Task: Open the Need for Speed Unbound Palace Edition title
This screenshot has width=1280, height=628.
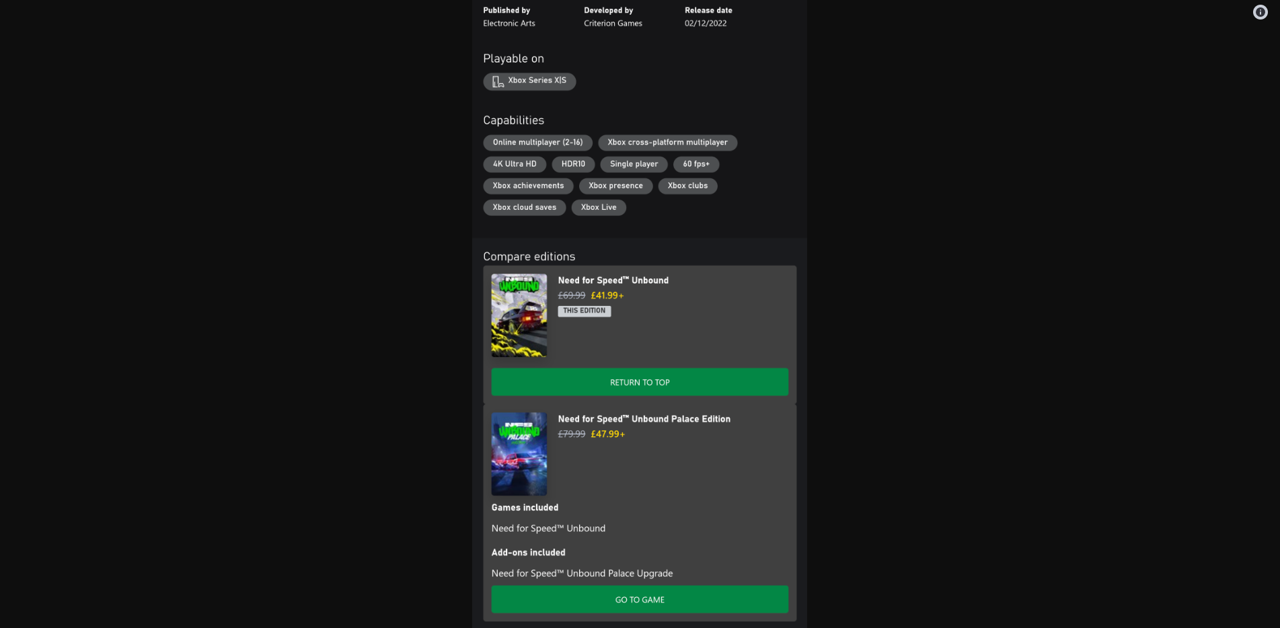Action: pyautogui.click(x=644, y=419)
